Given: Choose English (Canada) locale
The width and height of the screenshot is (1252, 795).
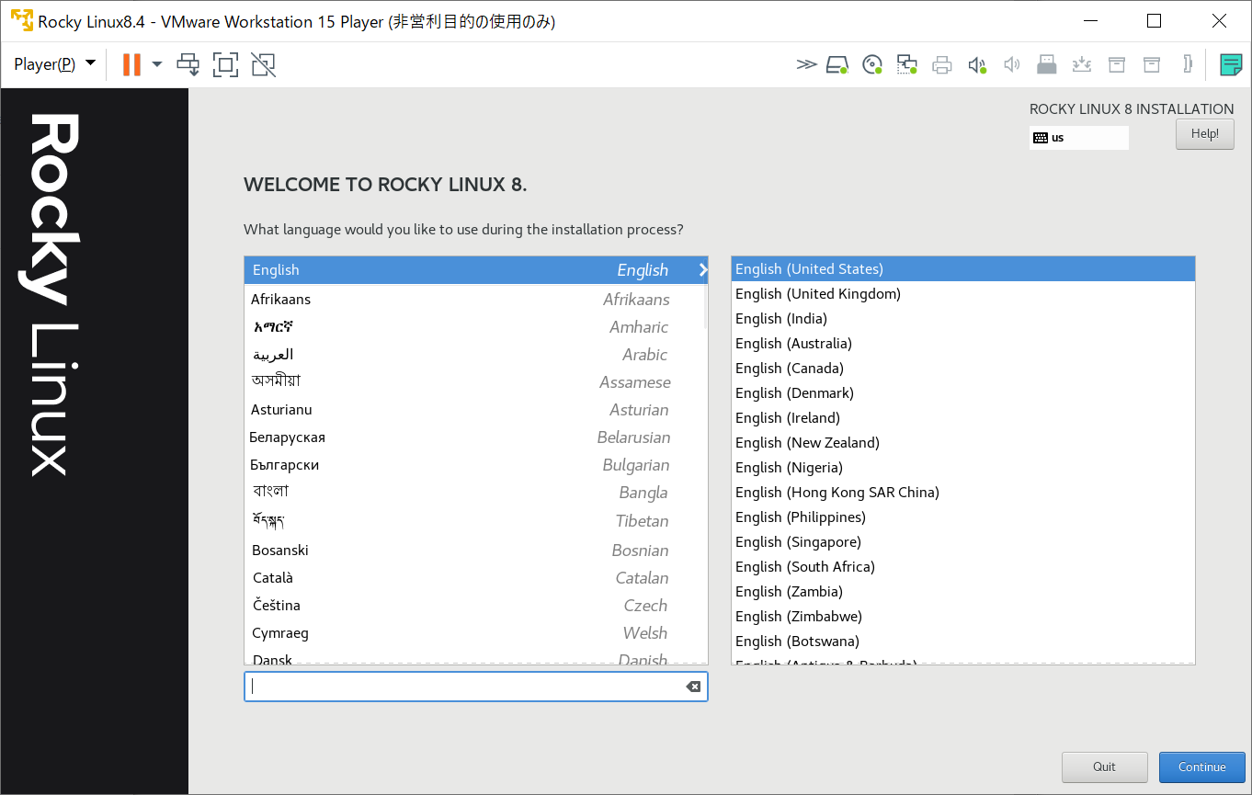Looking at the screenshot, I should click(x=963, y=369).
